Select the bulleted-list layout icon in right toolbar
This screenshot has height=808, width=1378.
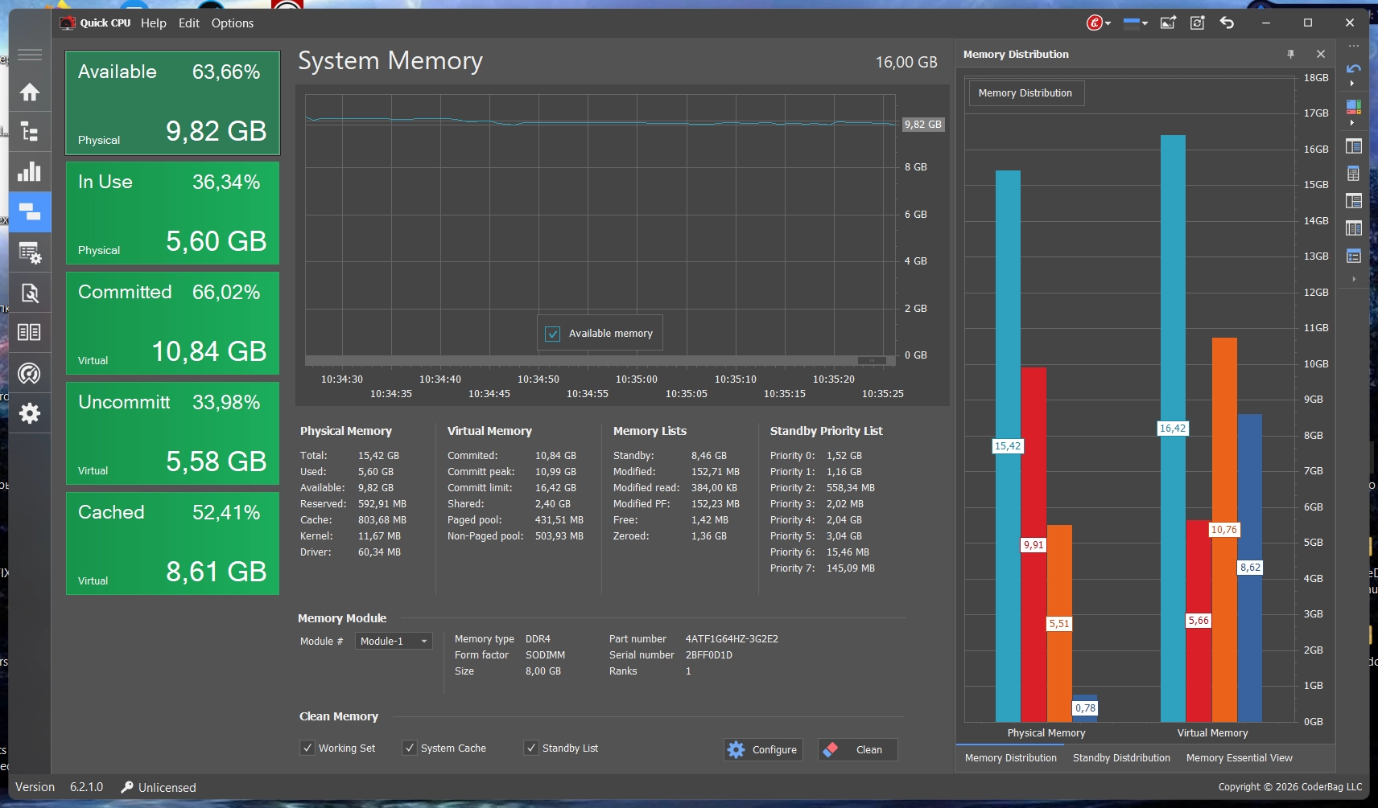(x=1354, y=256)
